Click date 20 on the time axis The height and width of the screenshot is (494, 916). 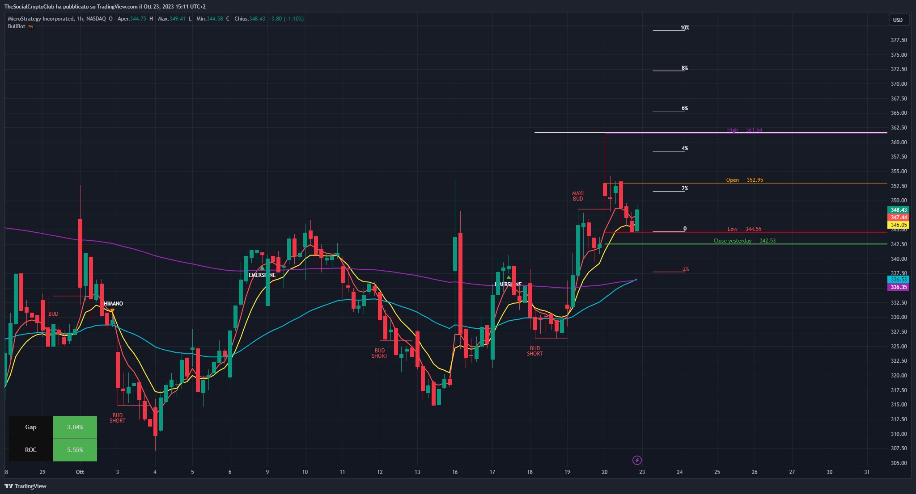605,472
